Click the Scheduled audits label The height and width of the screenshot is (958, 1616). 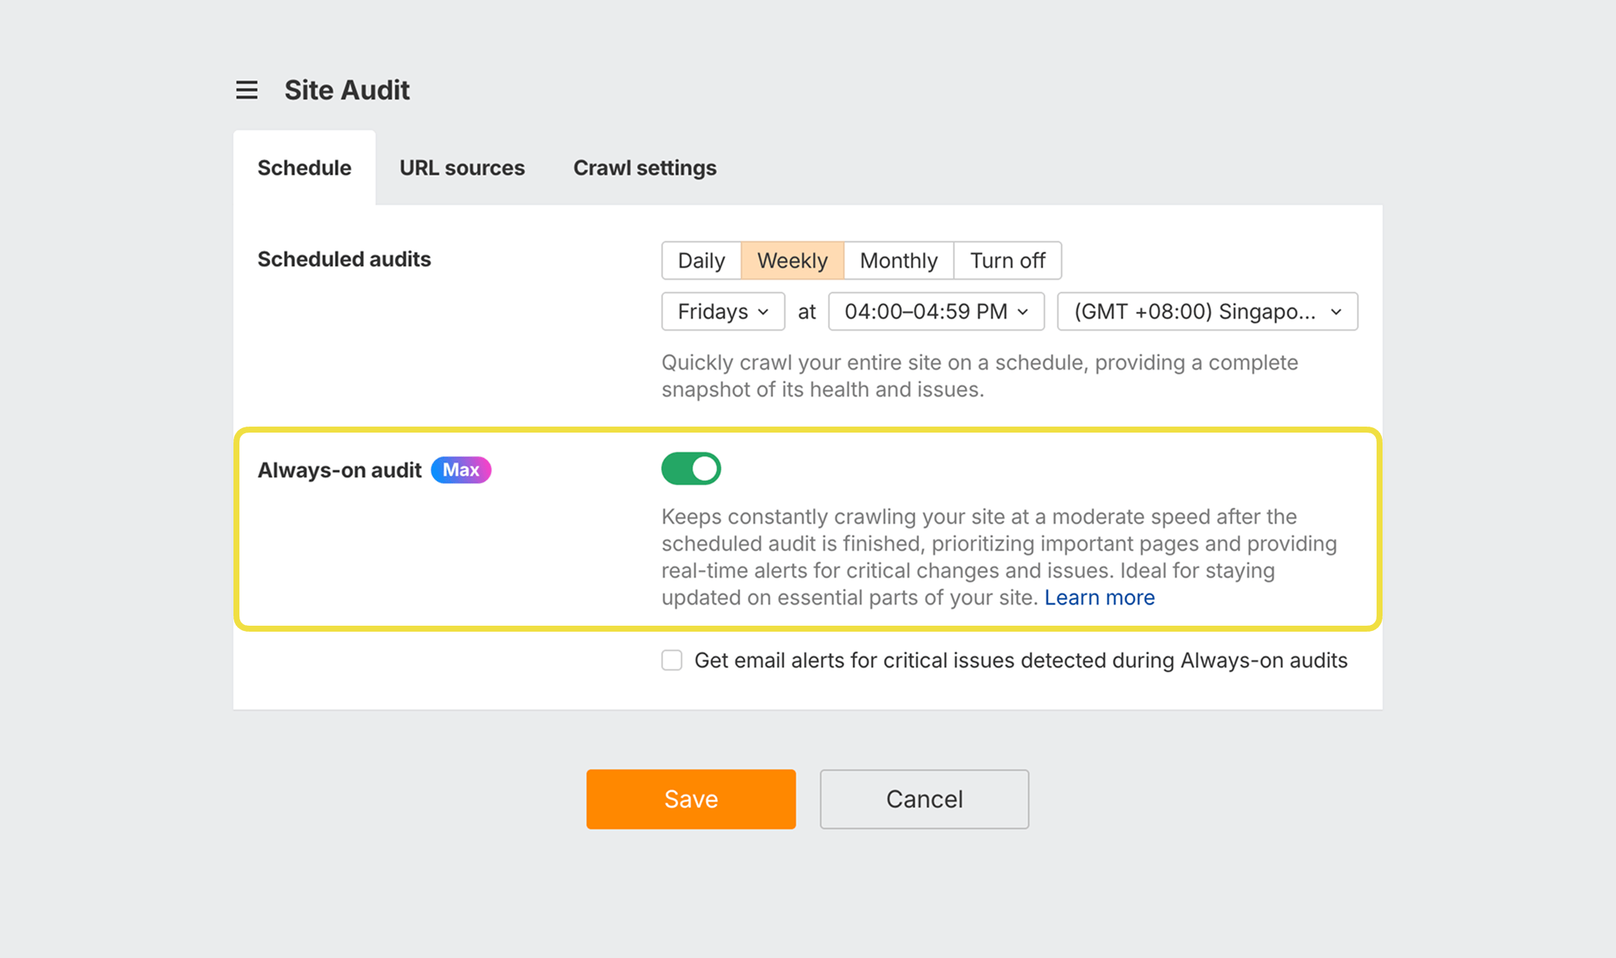click(x=344, y=260)
